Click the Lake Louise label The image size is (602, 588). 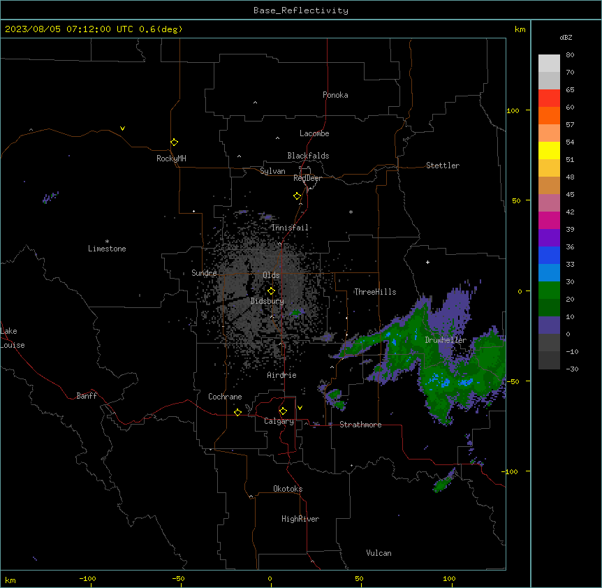pos(13,338)
